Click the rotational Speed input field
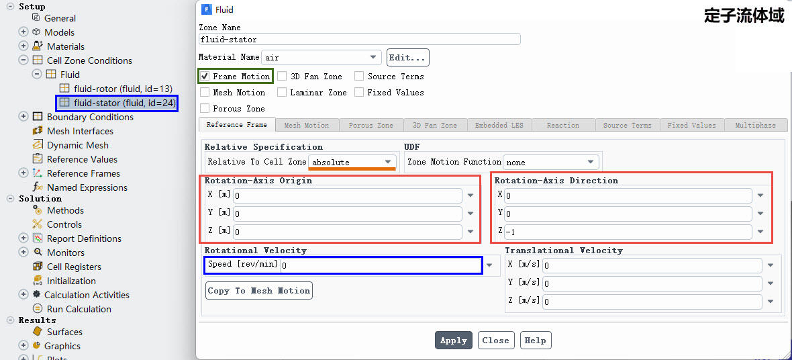This screenshot has width=792, height=360. click(380, 265)
